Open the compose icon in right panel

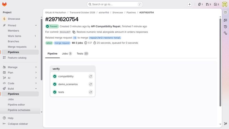click(225, 12)
